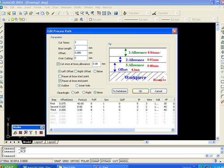Click the New drawing icon
This screenshot has width=224, height=168.
[4, 13]
